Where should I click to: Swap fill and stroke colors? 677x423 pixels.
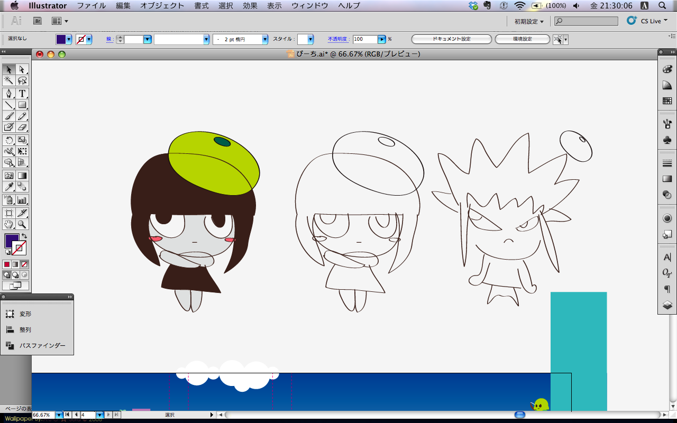pos(24,236)
